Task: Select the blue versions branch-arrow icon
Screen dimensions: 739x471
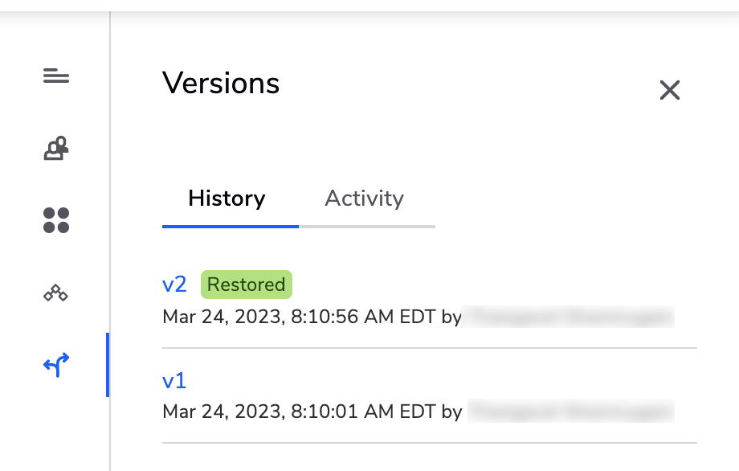Action: coord(56,365)
